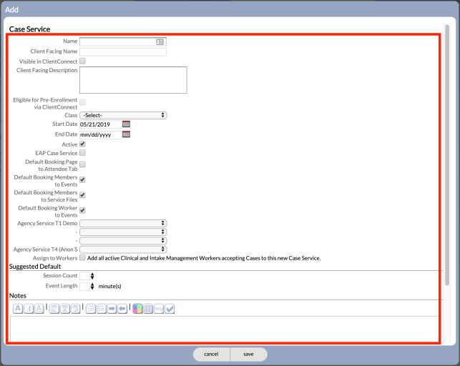Uncheck the Active checkbox
This screenshot has width=460, height=366.
[83, 144]
